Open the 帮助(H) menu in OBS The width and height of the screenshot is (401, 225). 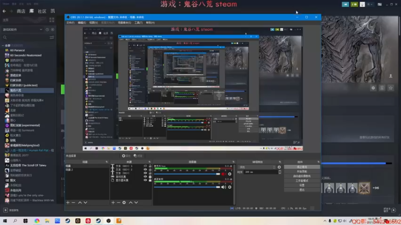click(150, 22)
